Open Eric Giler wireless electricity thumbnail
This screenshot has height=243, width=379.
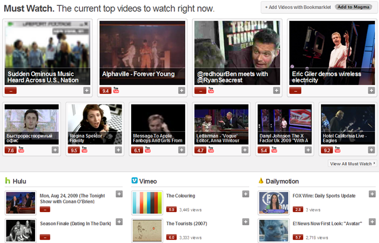332,53
